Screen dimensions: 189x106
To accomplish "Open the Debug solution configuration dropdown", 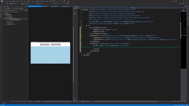I will coord(23,4).
